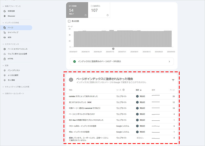Expand the 以前のツールとレポート section
Viewport: 205px width, 146px height.
pos(3,93)
